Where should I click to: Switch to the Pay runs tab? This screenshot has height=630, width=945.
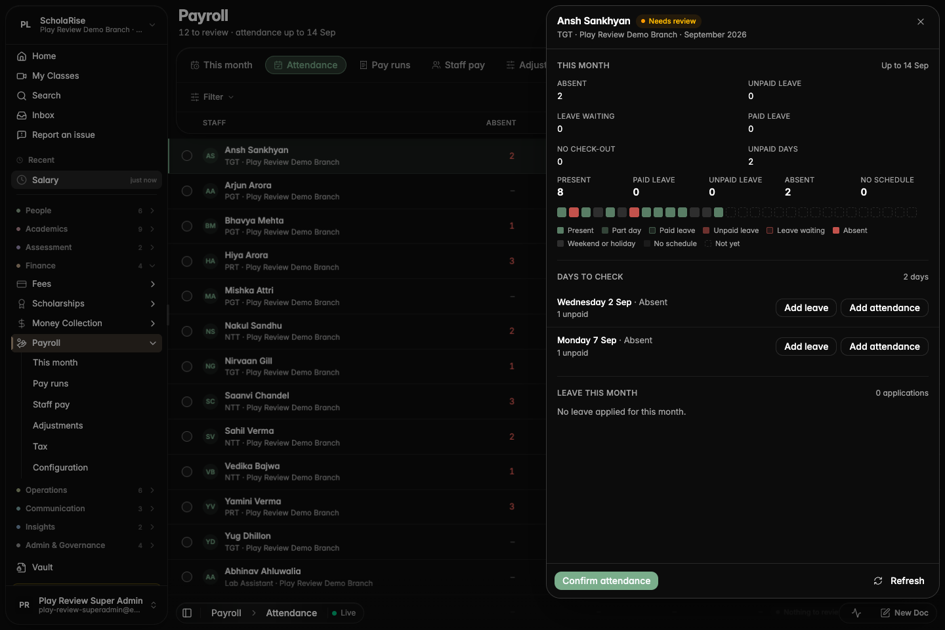coord(385,65)
